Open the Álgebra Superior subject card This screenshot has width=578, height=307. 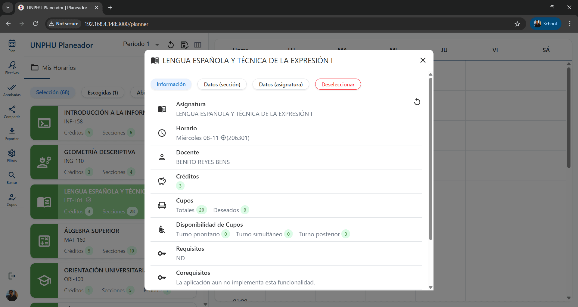(87, 241)
